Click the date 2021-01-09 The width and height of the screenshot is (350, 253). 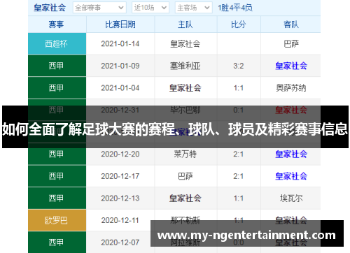(120, 66)
